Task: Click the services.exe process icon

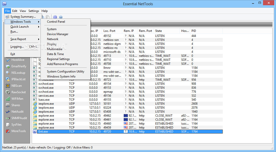Action: [x=35, y=96]
